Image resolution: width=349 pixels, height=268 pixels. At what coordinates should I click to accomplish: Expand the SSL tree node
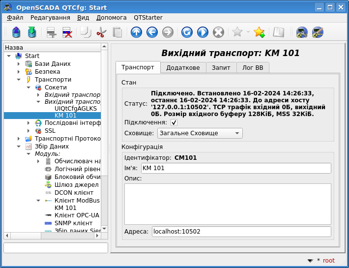coord(29,131)
